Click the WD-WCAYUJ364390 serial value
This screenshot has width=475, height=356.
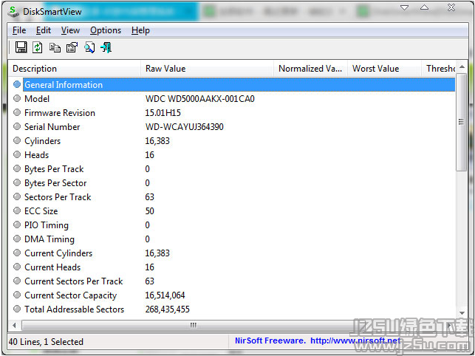[185, 126]
